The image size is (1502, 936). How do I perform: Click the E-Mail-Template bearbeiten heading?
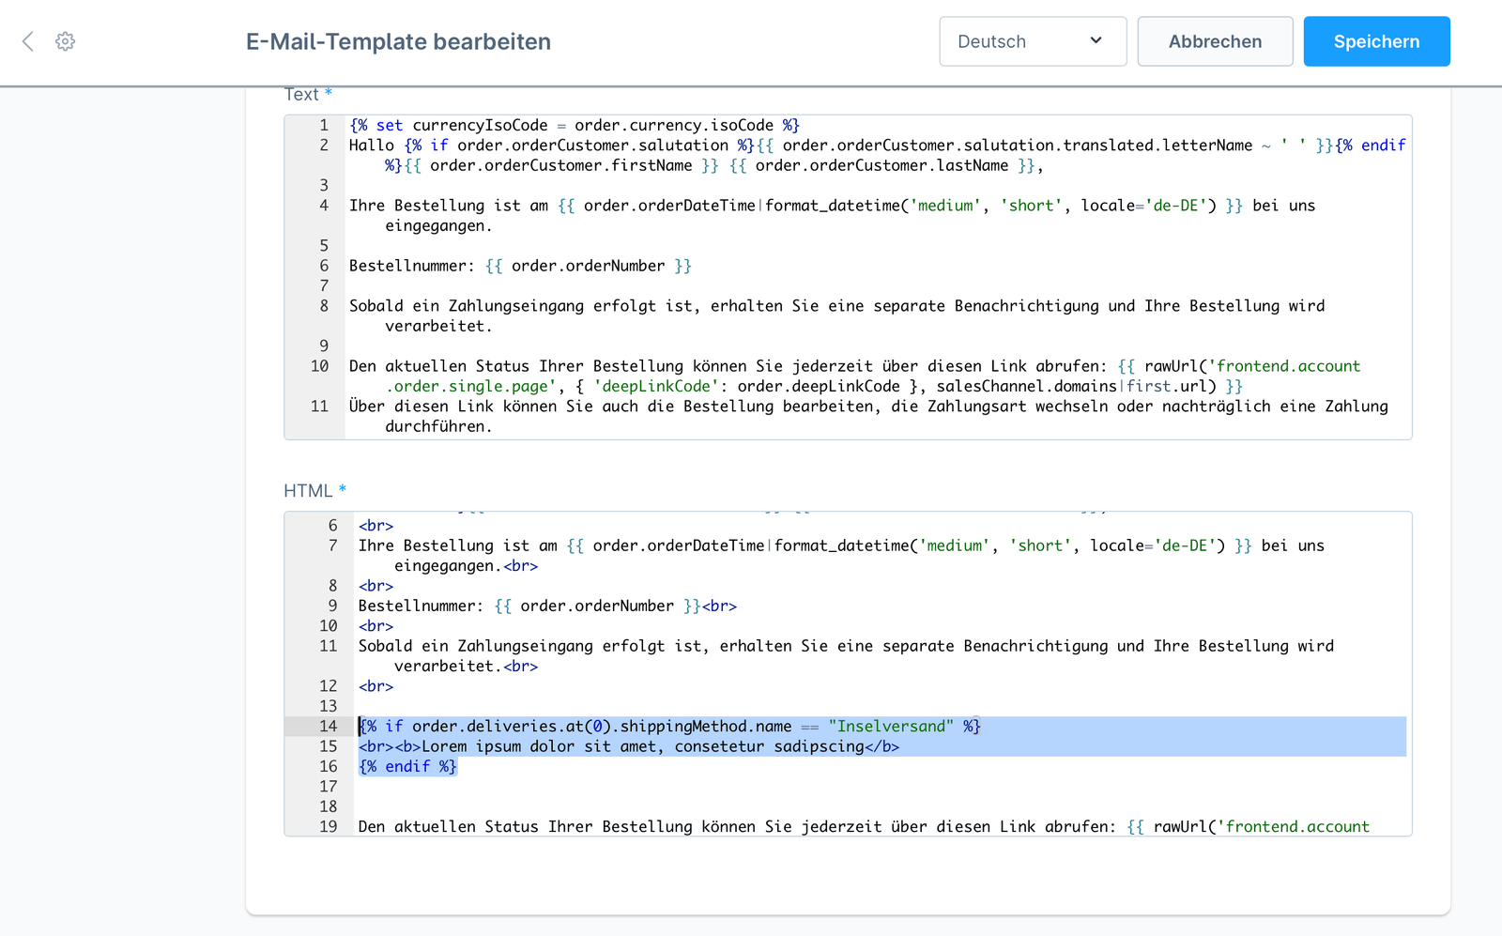click(x=398, y=42)
